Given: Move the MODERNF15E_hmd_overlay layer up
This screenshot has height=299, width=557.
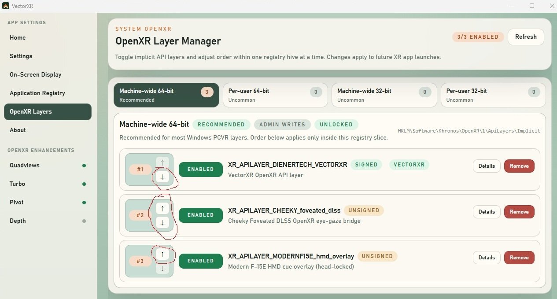Looking at the screenshot, I should tap(162, 254).
